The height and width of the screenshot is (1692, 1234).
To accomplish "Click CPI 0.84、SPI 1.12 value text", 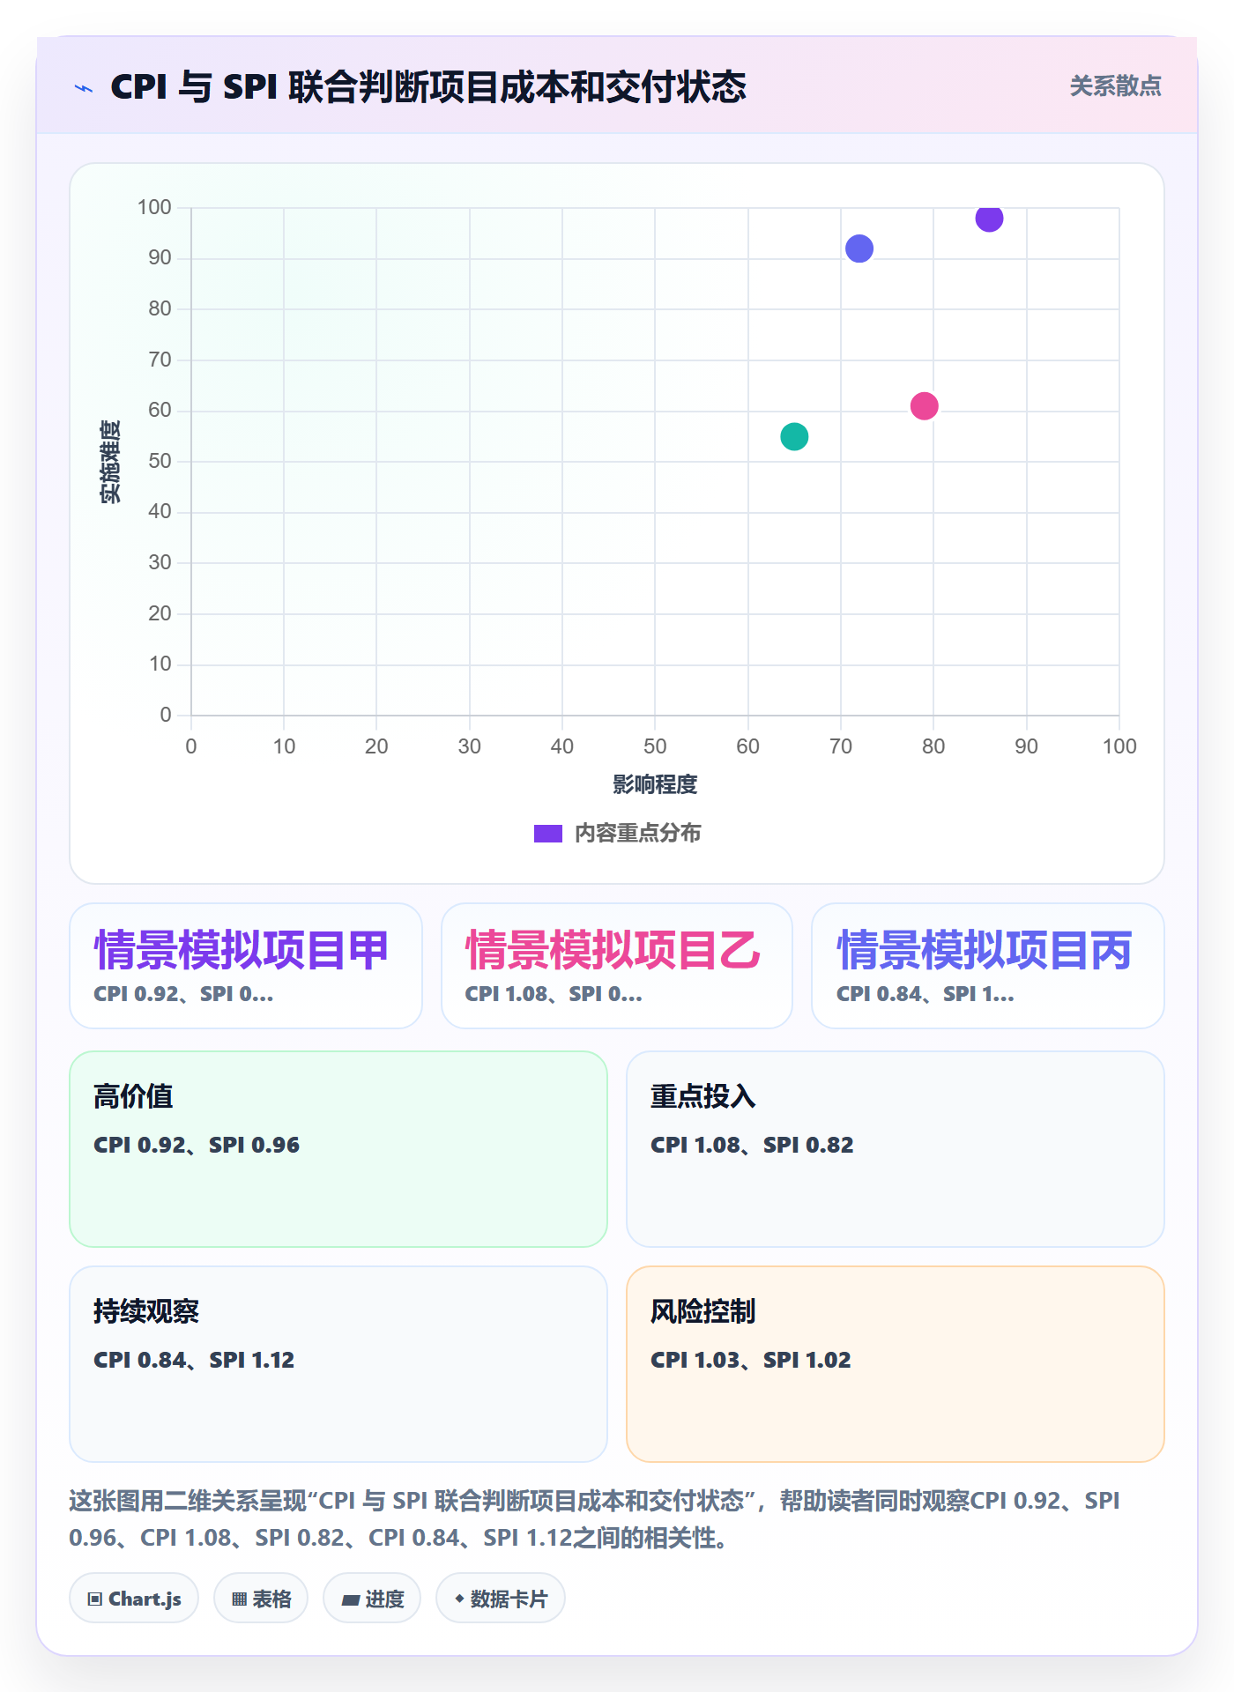I will [194, 1360].
